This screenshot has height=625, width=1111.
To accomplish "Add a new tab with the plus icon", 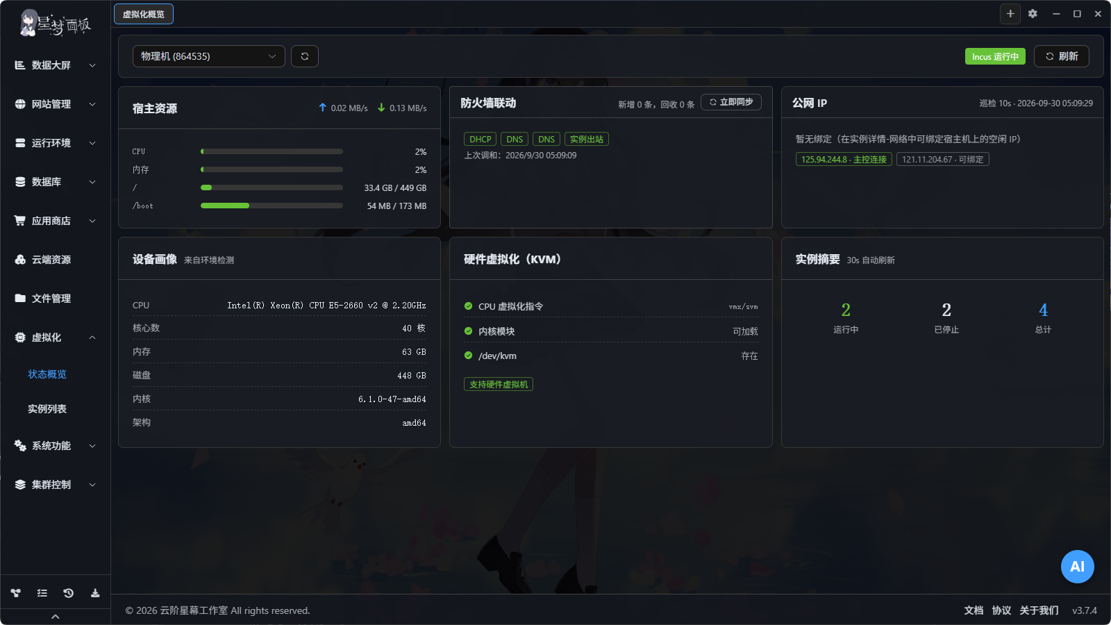I will coord(1010,14).
